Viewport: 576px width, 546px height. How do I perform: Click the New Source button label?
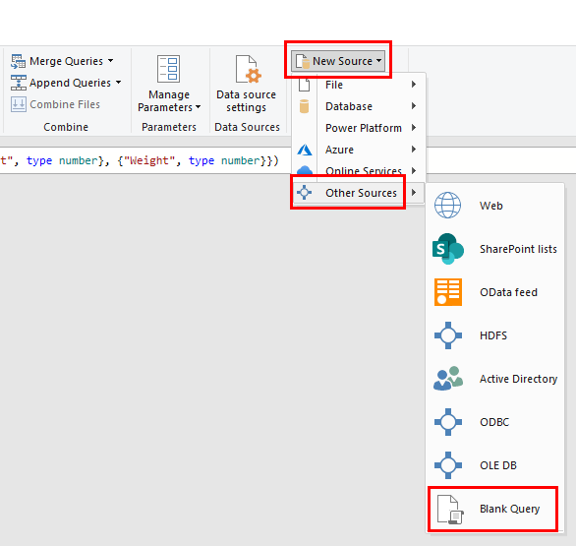click(342, 61)
